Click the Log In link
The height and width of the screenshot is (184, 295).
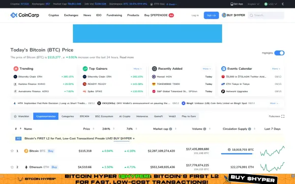click(x=195, y=15)
